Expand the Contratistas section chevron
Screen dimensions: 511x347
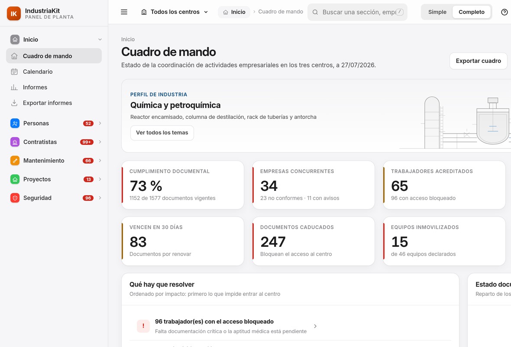(x=100, y=142)
